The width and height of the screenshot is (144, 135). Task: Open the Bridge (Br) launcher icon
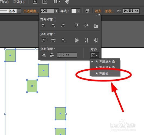click(35, 2)
